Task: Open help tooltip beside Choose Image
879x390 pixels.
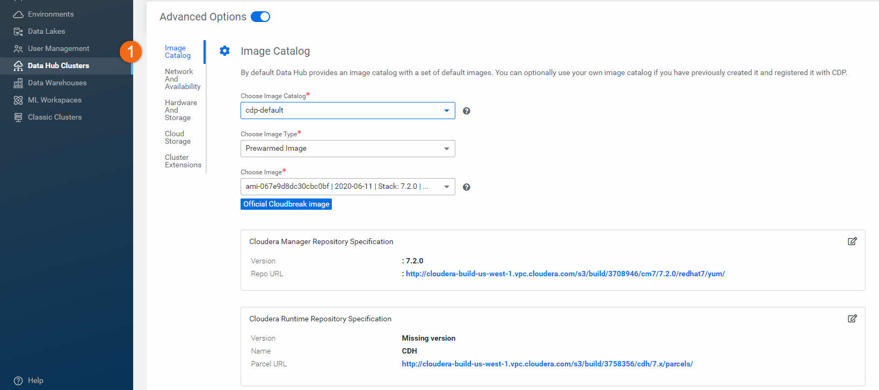Action: coord(467,187)
